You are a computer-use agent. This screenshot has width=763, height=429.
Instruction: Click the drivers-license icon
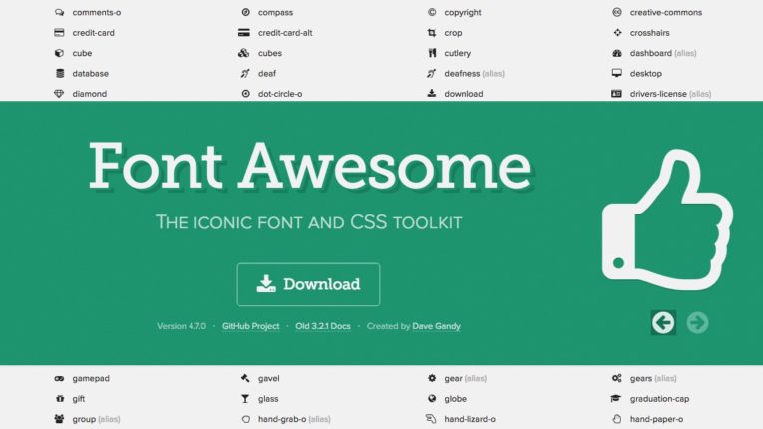point(616,94)
